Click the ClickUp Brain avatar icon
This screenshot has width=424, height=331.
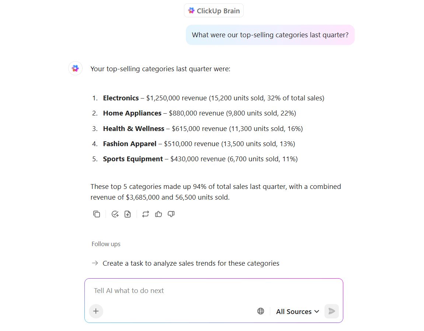tap(75, 68)
